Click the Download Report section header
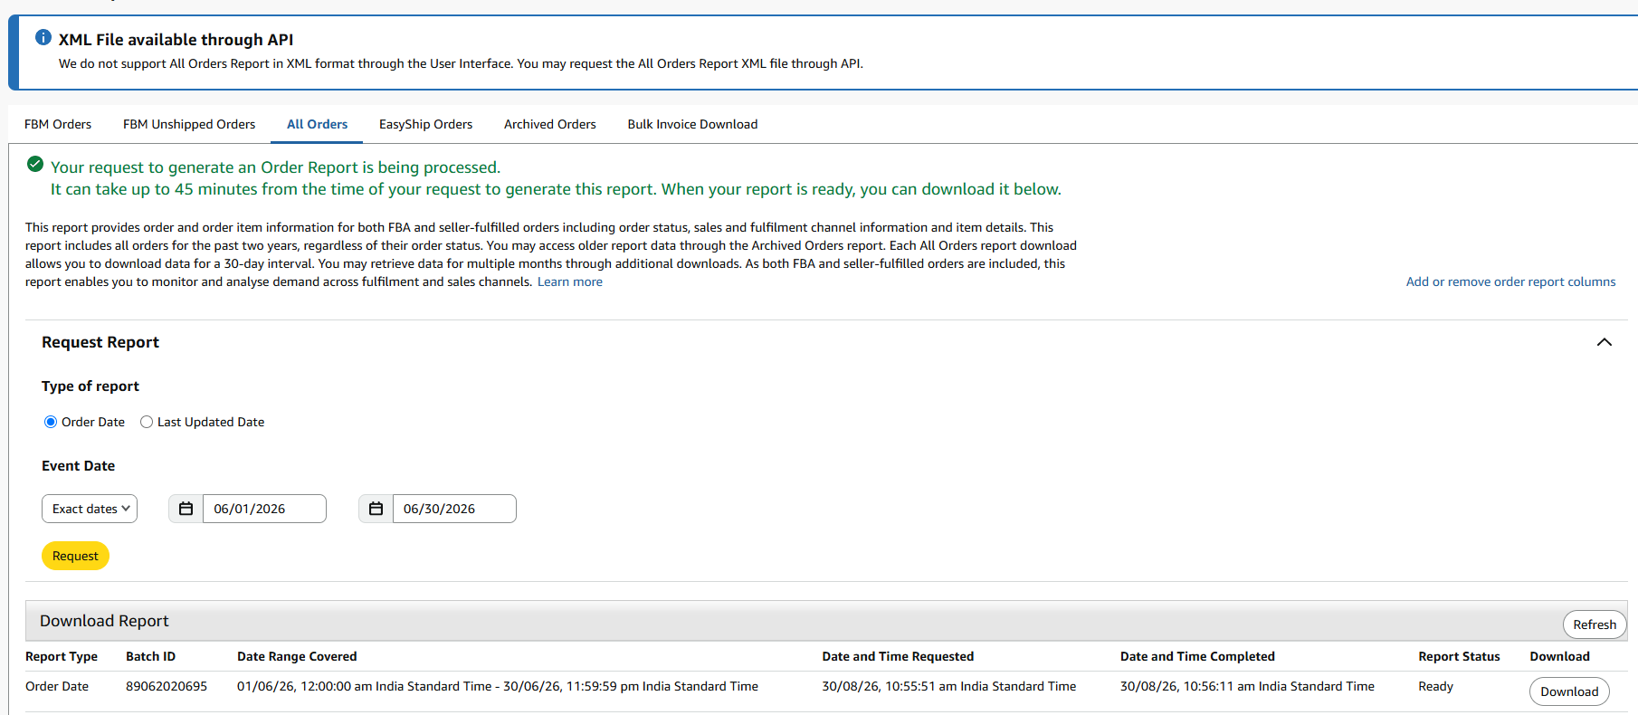The width and height of the screenshot is (1638, 715). coord(104,621)
